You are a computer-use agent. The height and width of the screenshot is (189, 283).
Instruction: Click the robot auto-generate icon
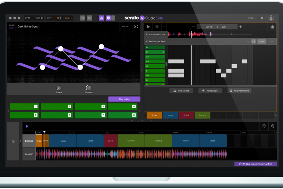(272, 27)
